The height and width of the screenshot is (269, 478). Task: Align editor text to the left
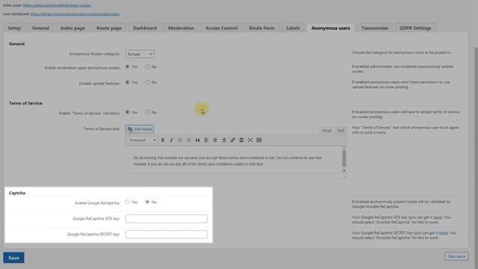(x=206, y=140)
